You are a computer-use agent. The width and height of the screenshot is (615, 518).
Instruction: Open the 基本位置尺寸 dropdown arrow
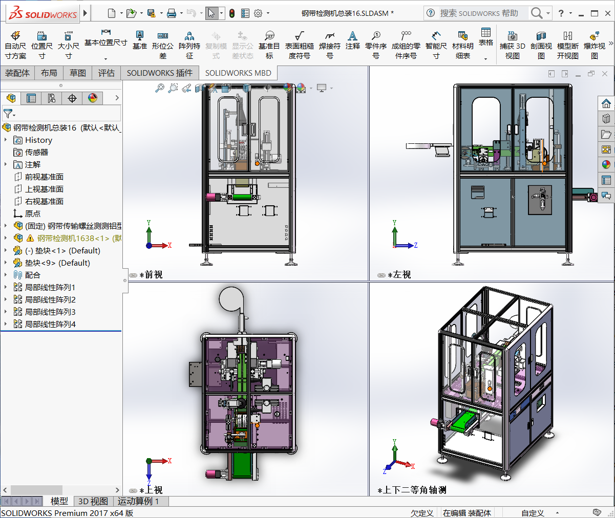tap(106, 59)
